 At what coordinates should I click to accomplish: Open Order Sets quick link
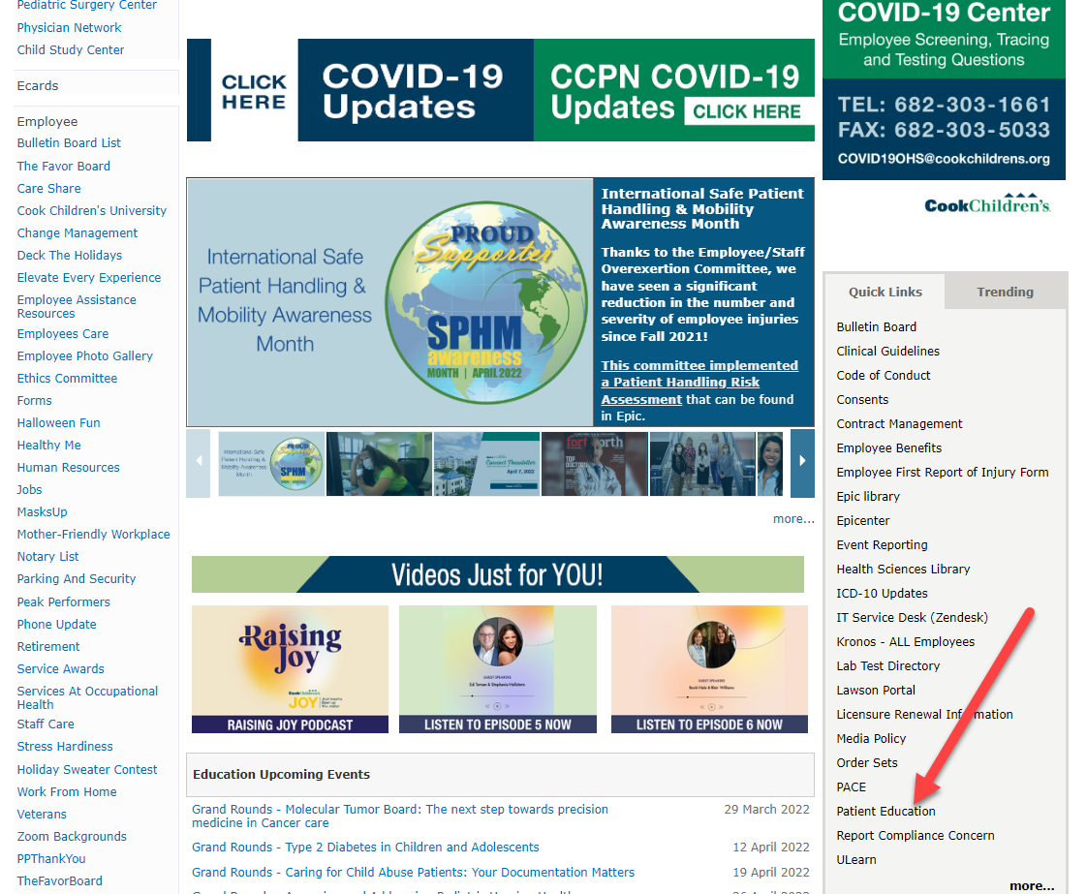coord(866,762)
